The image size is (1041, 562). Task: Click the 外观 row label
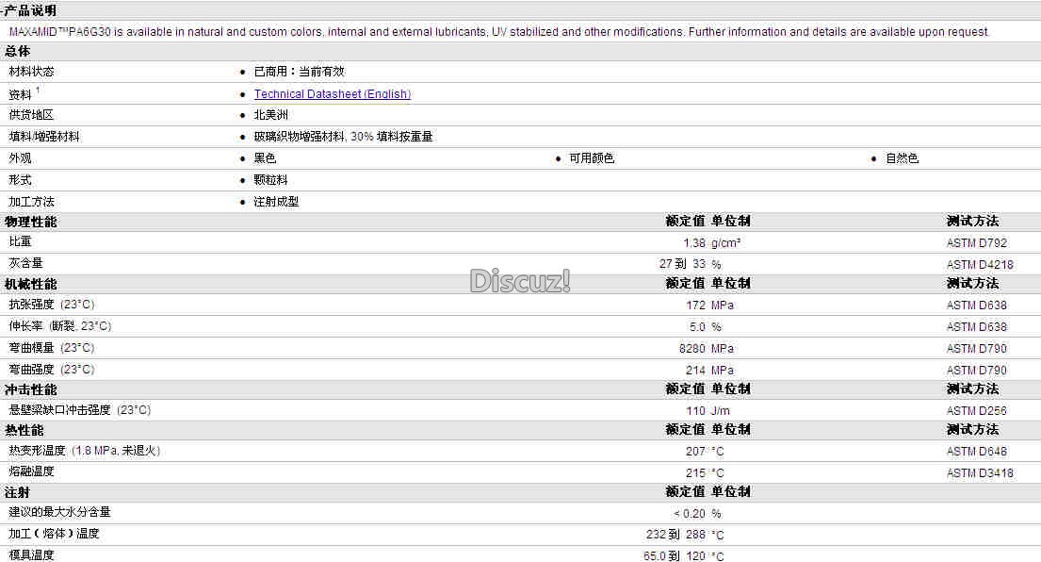pos(20,158)
